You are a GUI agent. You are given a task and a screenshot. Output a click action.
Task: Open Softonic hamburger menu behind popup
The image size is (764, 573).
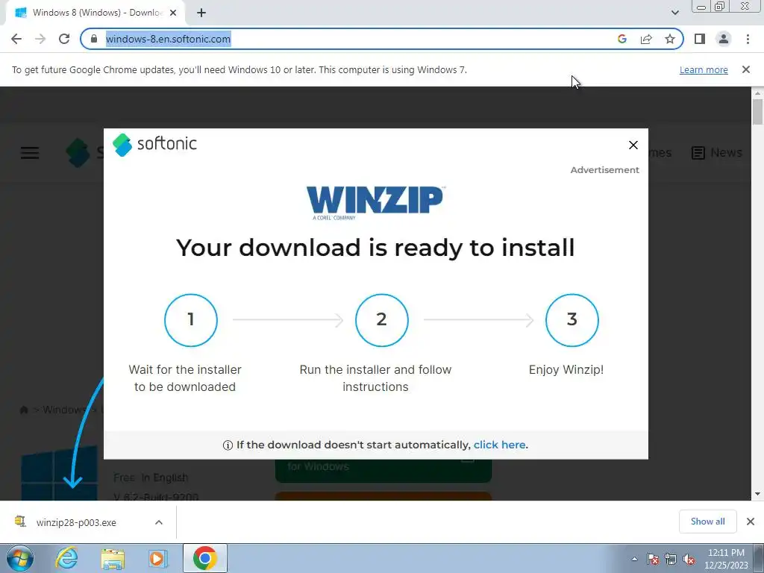30,153
